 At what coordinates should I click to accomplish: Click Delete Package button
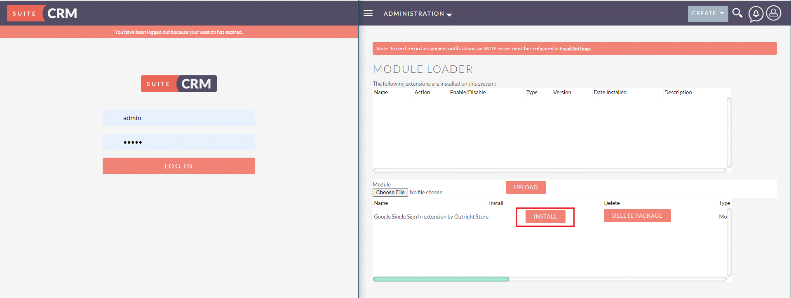tap(637, 216)
